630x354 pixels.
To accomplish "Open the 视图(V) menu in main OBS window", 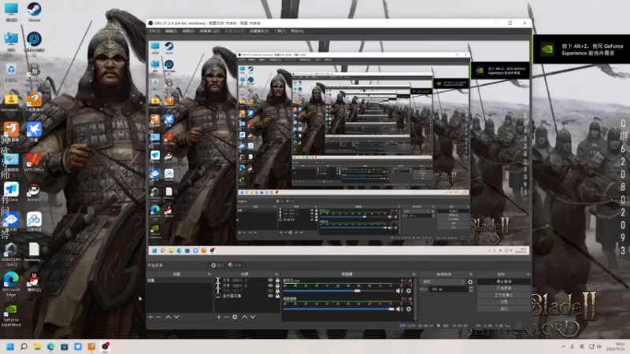I will click(x=188, y=31).
